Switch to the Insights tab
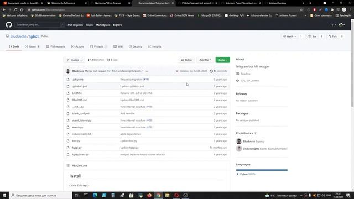354x199 pixels. pyautogui.click(x=155, y=46)
